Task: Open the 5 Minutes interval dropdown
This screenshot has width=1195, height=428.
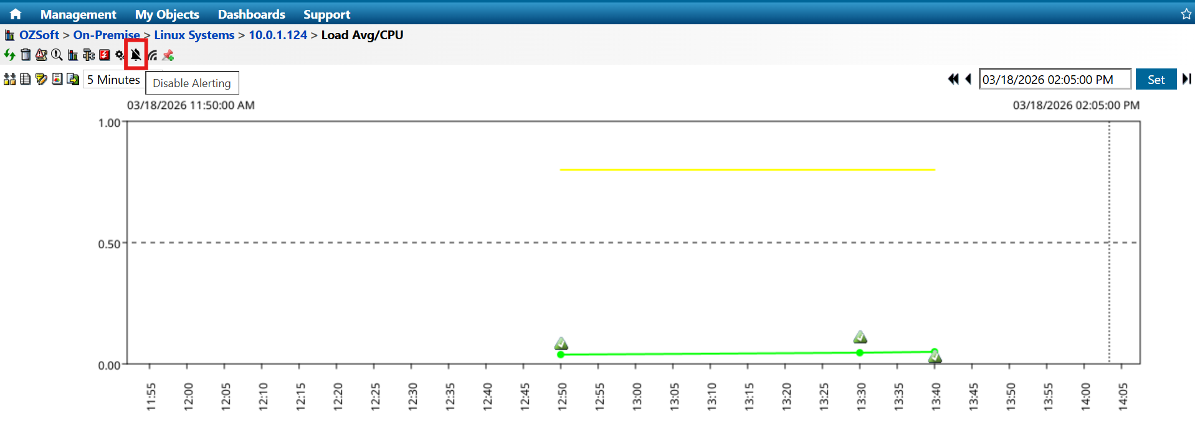Action: (x=114, y=80)
